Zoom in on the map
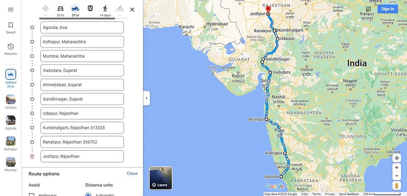Screen dimensions: 407x196 pyautogui.click(x=396, y=167)
